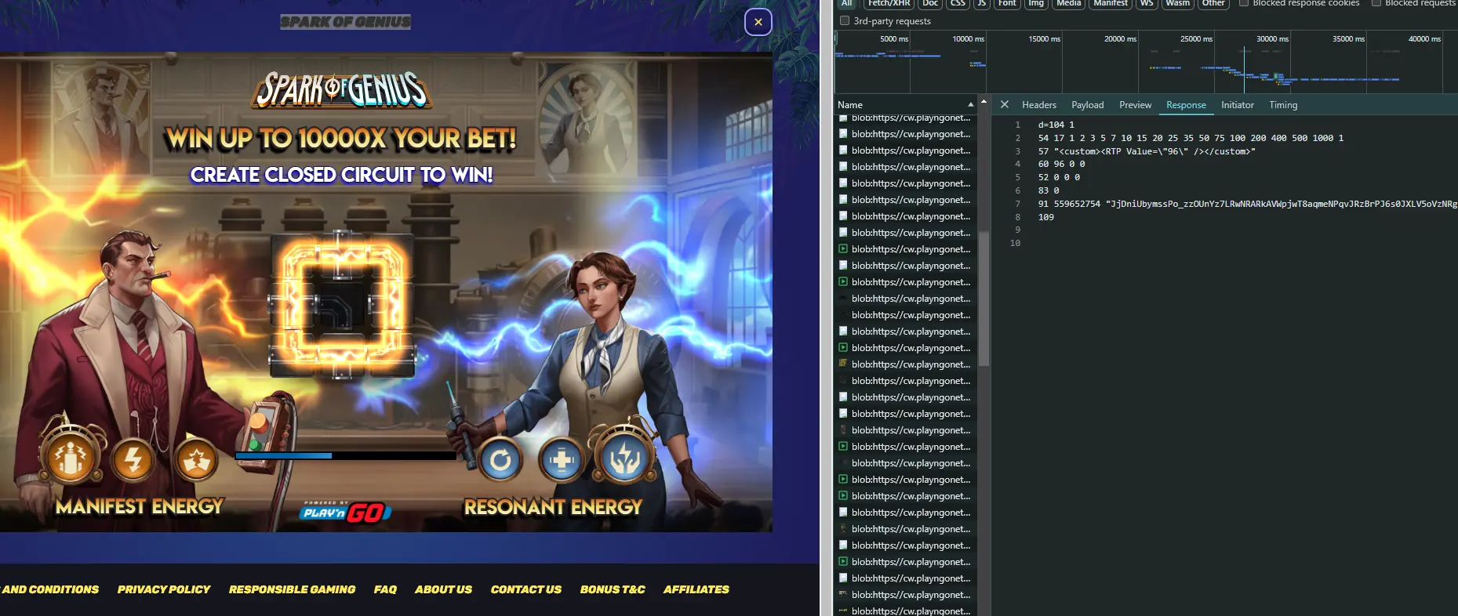Click the 5000 ms timeline marker
1458x616 pixels.
(x=893, y=39)
